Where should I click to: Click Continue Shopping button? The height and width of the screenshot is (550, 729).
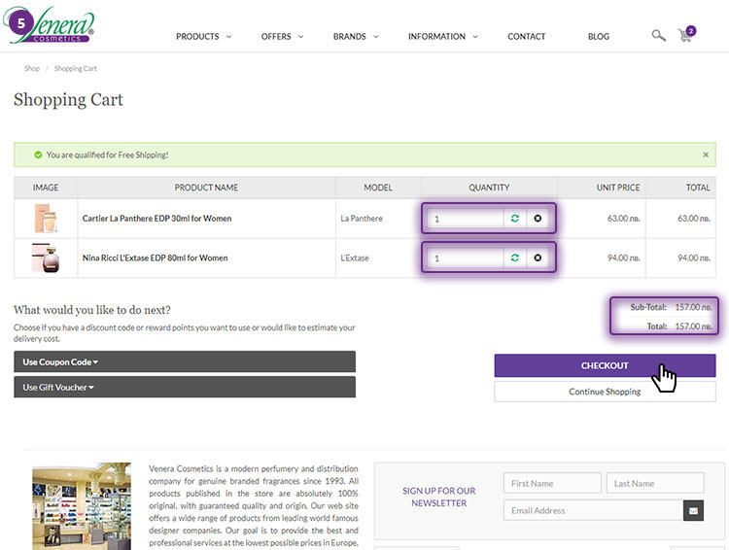(605, 392)
